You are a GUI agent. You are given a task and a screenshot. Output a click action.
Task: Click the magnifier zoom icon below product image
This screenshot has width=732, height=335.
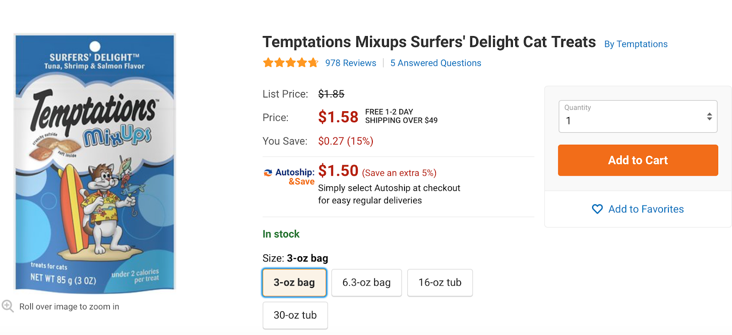(7, 306)
